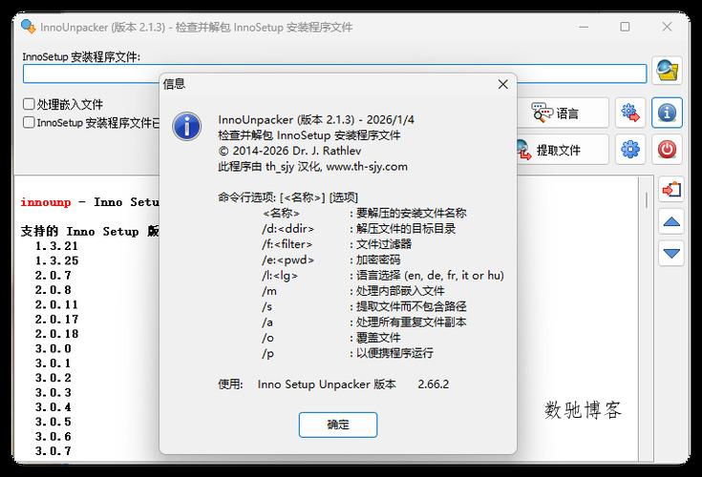Click the www.th-sjy.com text in the dialog

pyautogui.click(x=367, y=167)
